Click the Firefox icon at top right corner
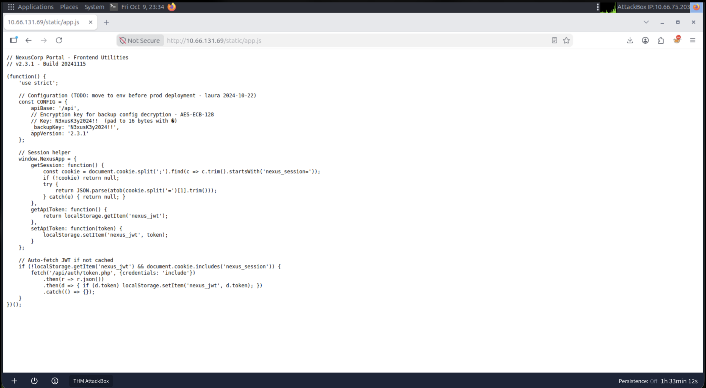Screen dimensions: 706x388 click(697, 7)
